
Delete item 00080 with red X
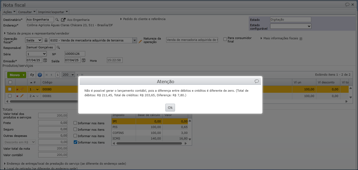click(17, 89)
